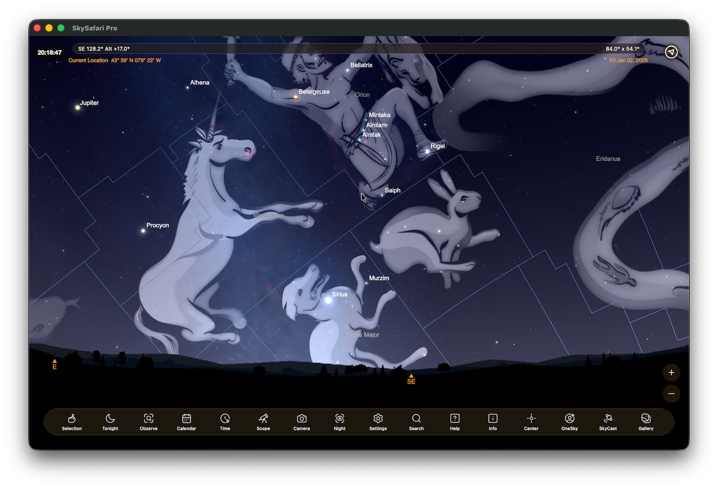Select the star Mintaka

[x=366, y=120]
